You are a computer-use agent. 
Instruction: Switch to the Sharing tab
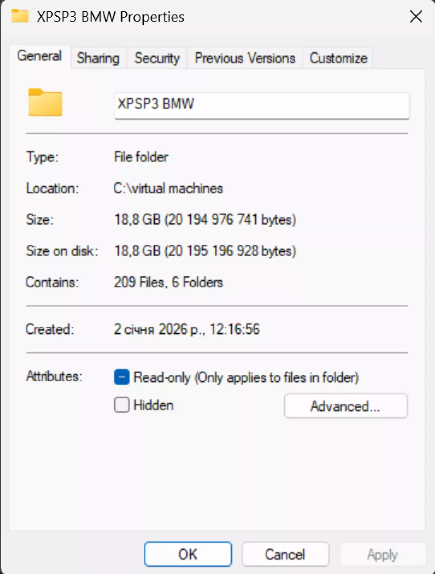pyautogui.click(x=98, y=58)
